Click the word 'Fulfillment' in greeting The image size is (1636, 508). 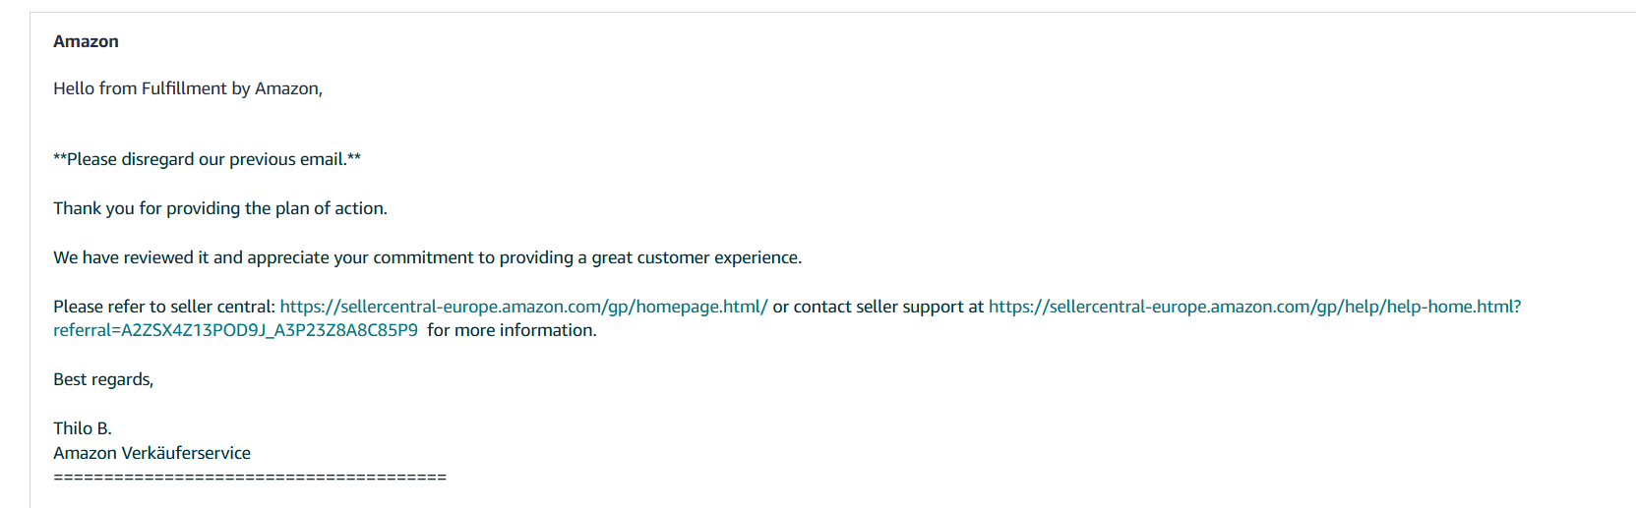[184, 88]
